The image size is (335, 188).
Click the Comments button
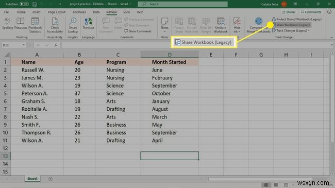tap(311, 12)
